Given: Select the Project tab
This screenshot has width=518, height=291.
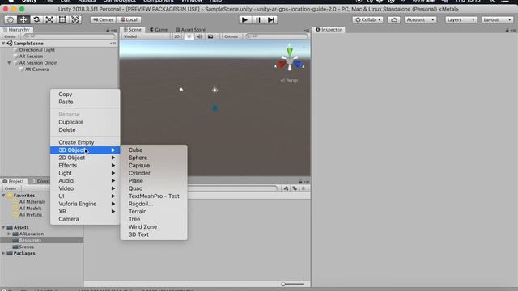Looking at the screenshot, I should 13,181.
